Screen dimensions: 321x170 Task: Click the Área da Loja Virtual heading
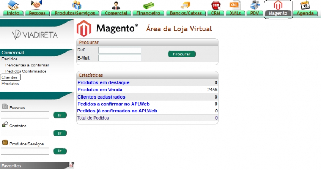click(179, 29)
